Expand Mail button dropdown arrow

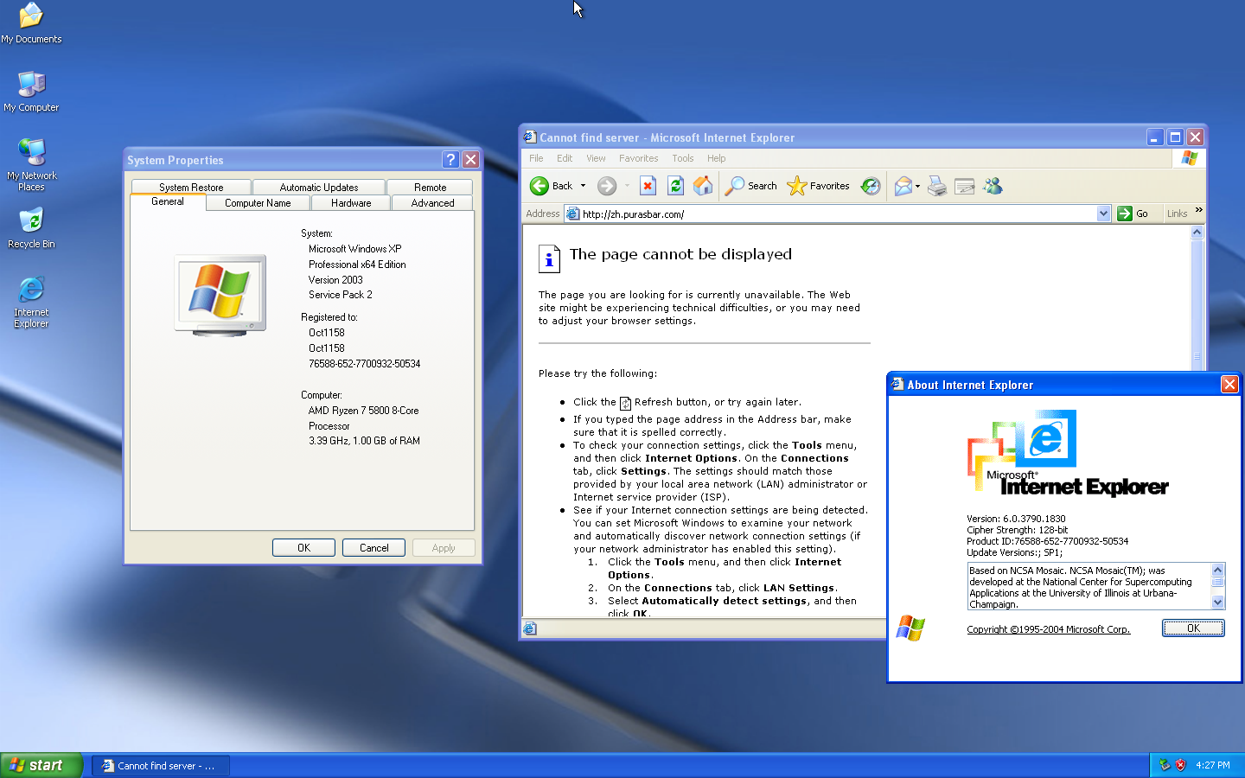[917, 186]
